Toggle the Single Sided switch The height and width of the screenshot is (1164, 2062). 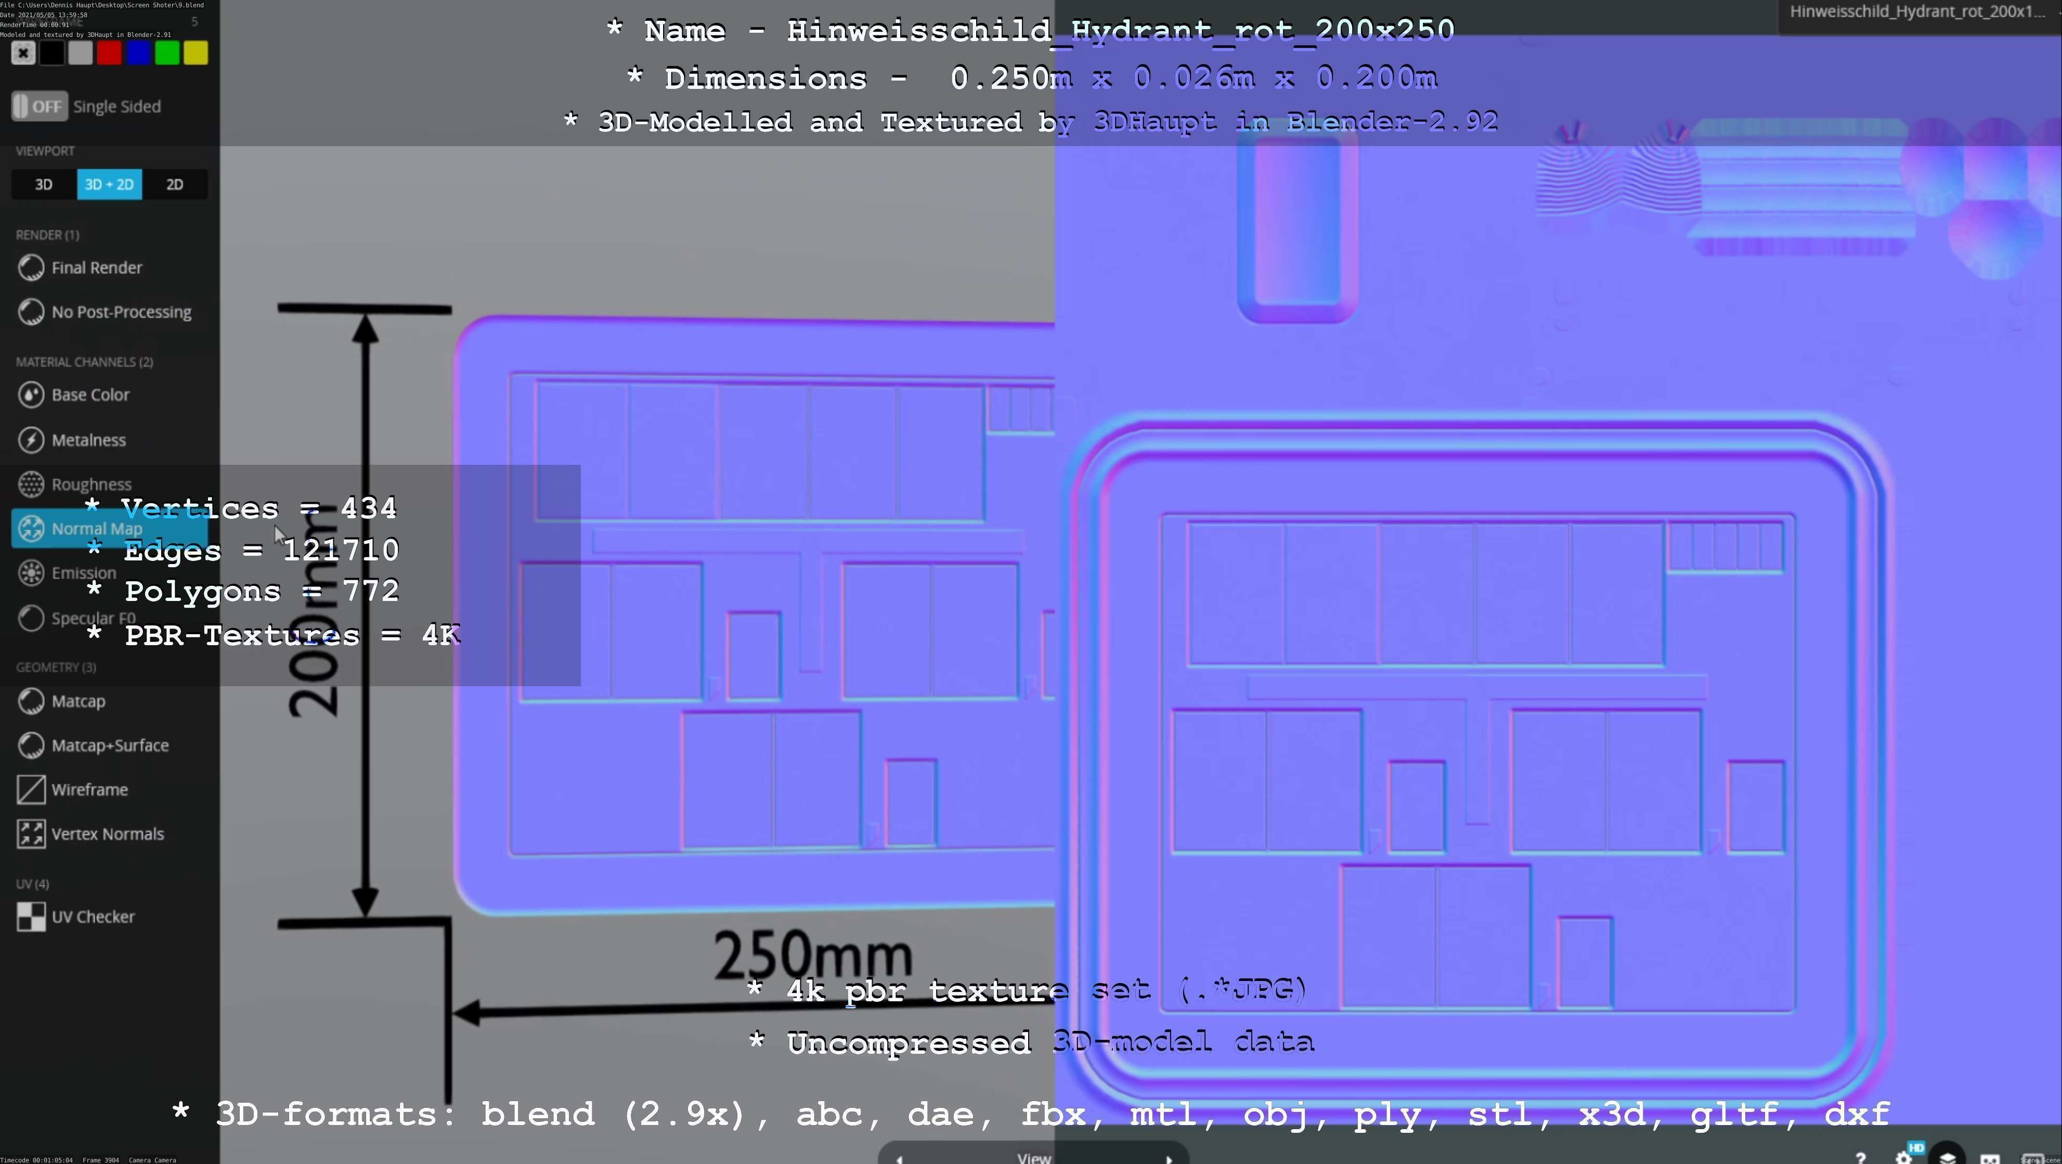(39, 107)
